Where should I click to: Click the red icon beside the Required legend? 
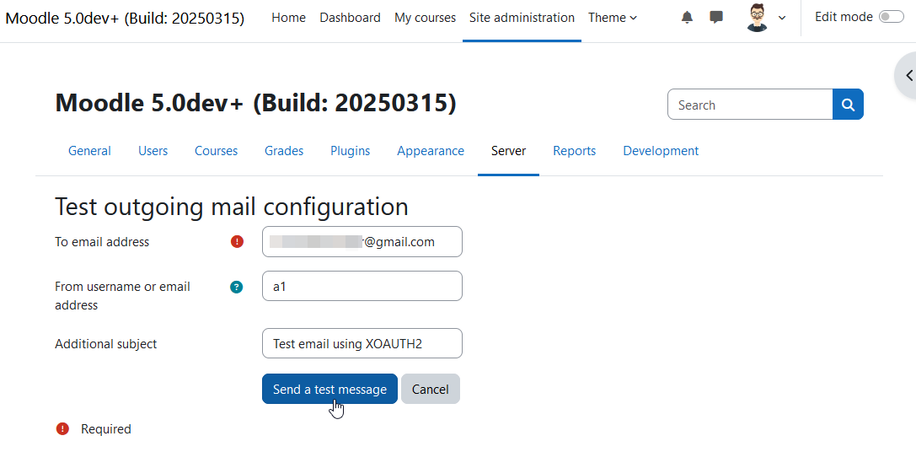62,429
